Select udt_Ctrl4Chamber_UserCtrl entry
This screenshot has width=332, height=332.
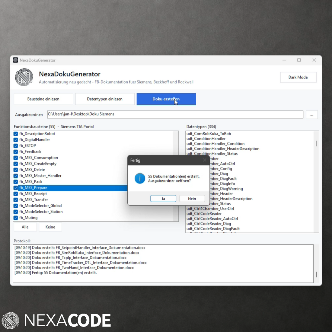point(210,209)
